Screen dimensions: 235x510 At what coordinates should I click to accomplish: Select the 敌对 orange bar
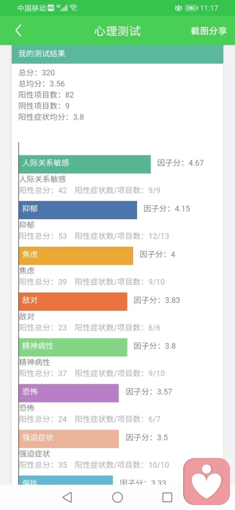73,302
